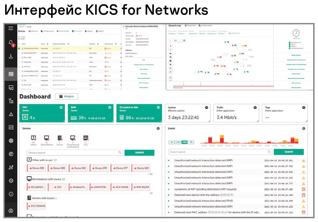Toggle the Linked devices switch on Network map

[229, 33]
